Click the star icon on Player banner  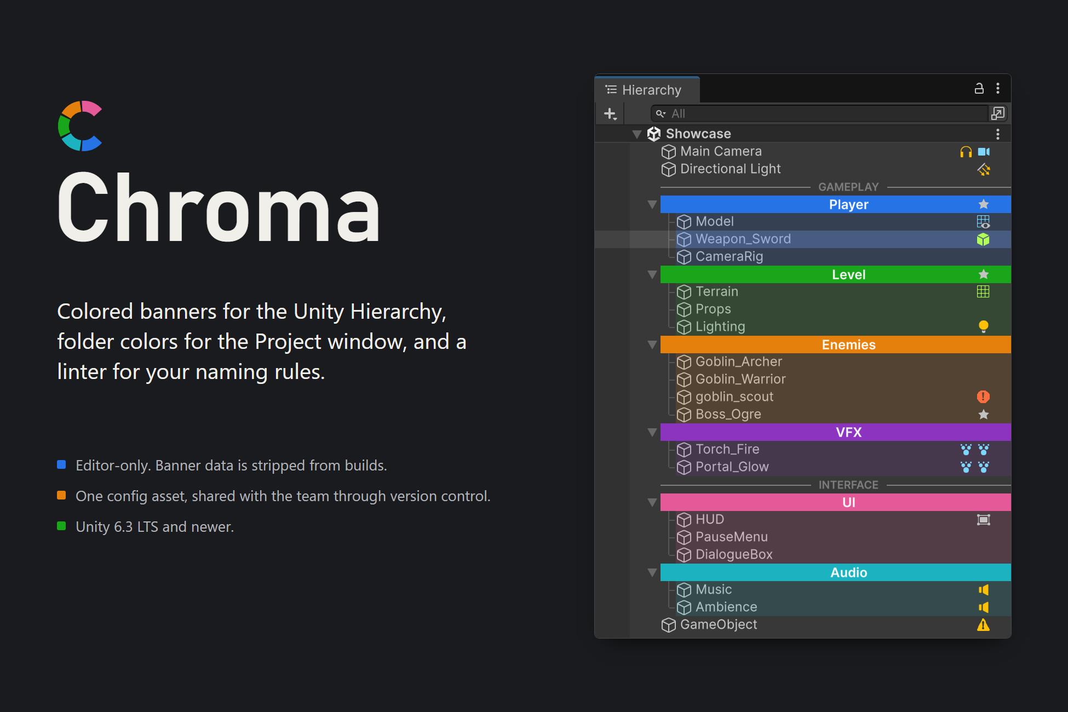point(984,204)
